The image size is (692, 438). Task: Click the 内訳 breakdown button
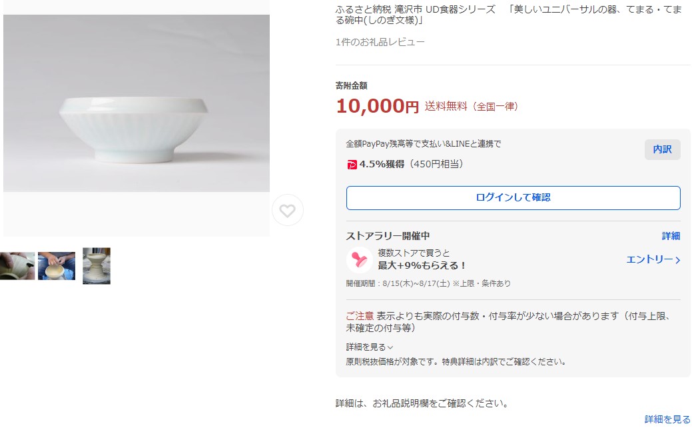point(662,149)
